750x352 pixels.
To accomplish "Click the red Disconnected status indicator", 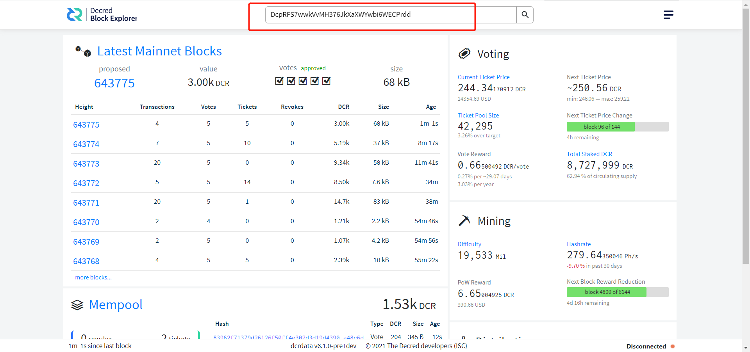I will click(673, 346).
